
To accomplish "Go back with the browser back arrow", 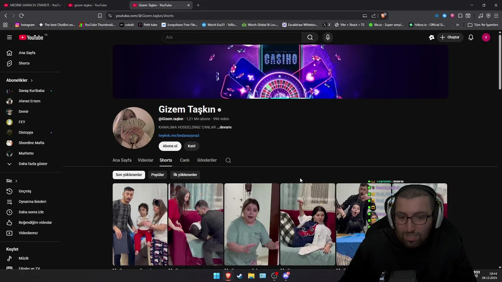I will pos(5,16).
